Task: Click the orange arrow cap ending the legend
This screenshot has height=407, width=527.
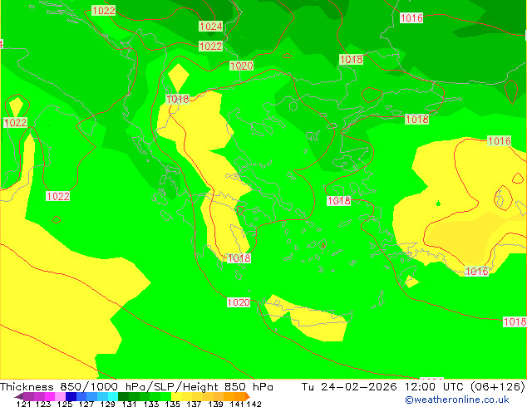Action: tap(248, 396)
